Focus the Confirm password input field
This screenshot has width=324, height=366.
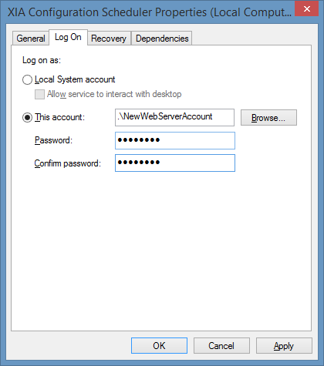point(175,163)
